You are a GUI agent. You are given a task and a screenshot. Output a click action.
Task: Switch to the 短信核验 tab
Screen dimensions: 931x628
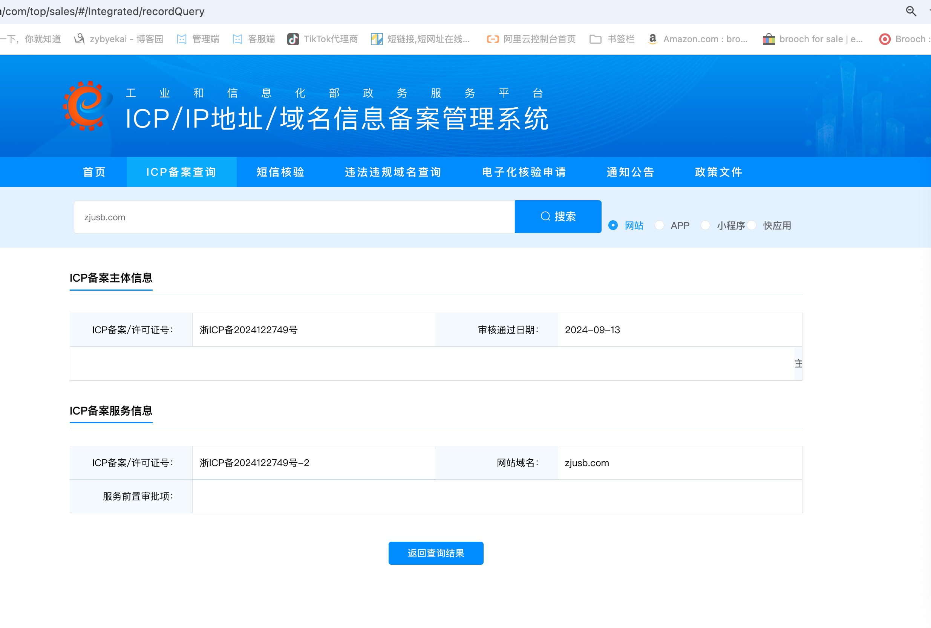pyautogui.click(x=280, y=172)
